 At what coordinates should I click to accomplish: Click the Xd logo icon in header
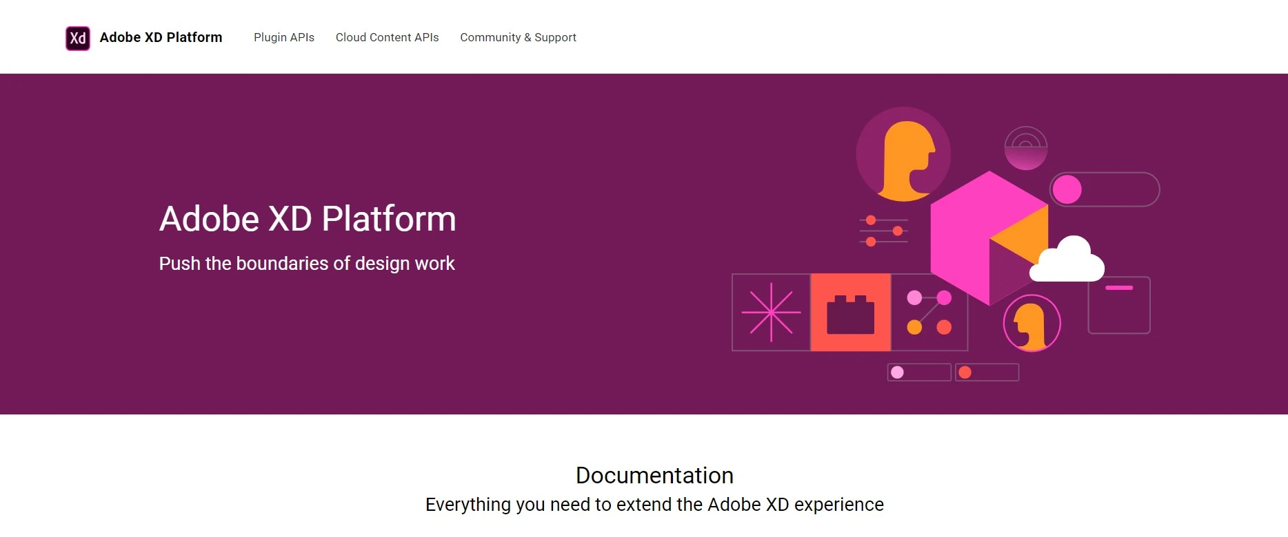pos(78,38)
